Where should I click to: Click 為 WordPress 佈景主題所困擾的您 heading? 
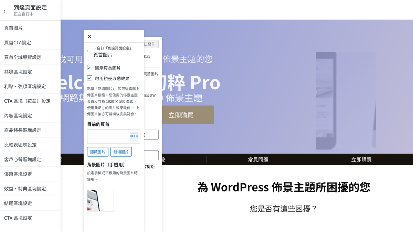[x=284, y=187]
